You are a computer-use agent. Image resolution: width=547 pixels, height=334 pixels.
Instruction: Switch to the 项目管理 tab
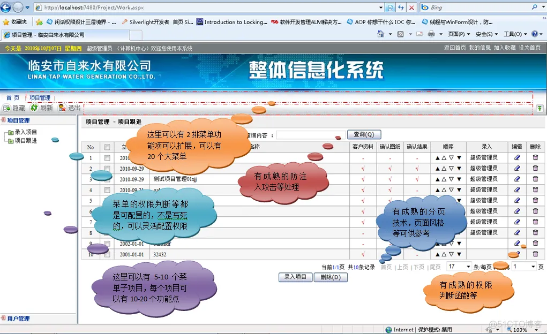click(40, 97)
